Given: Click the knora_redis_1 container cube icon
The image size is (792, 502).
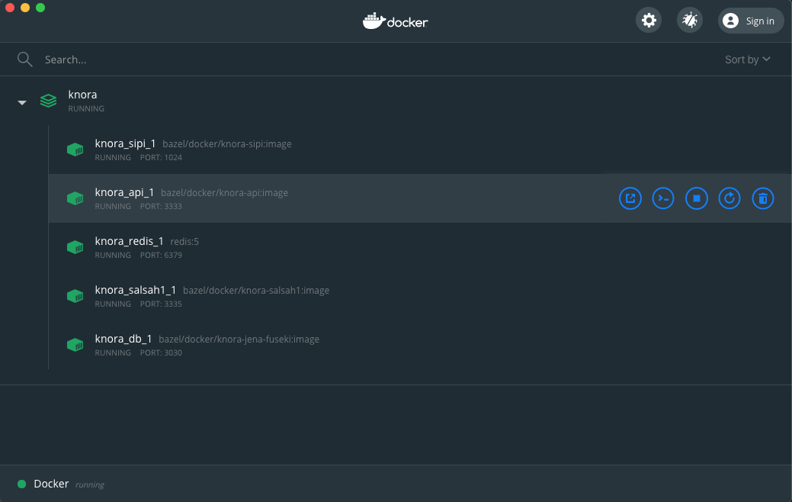Looking at the screenshot, I should tap(75, 246).
